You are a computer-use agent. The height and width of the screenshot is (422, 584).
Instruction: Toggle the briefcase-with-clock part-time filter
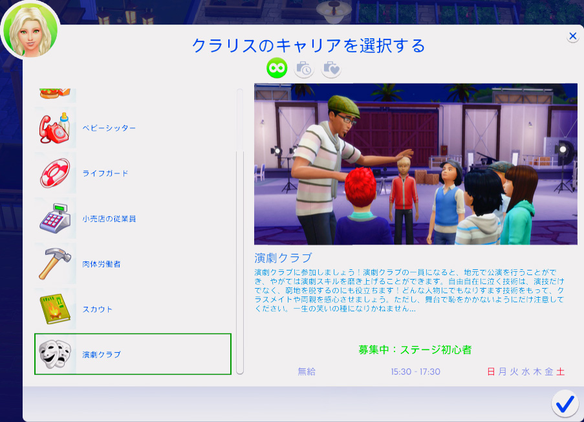304,68
